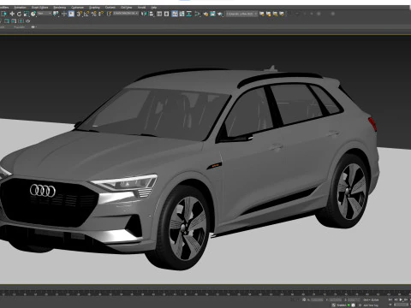Activate the Select and Manipulate tool
The width and height of the screenshot is (411, 308).
tap(64, 14)
